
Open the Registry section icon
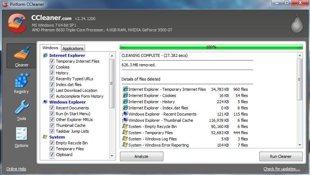[21, 80]
